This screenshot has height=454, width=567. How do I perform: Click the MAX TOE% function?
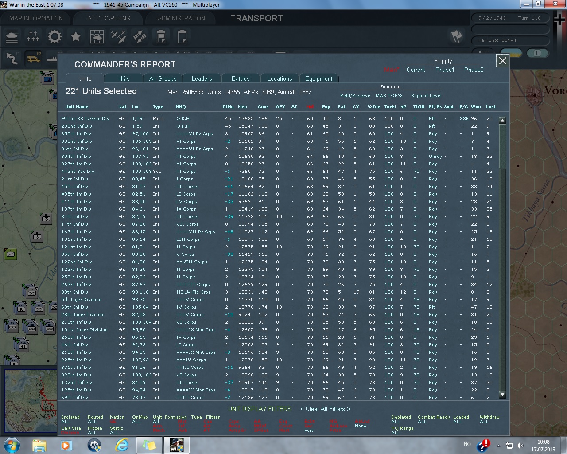389,95
